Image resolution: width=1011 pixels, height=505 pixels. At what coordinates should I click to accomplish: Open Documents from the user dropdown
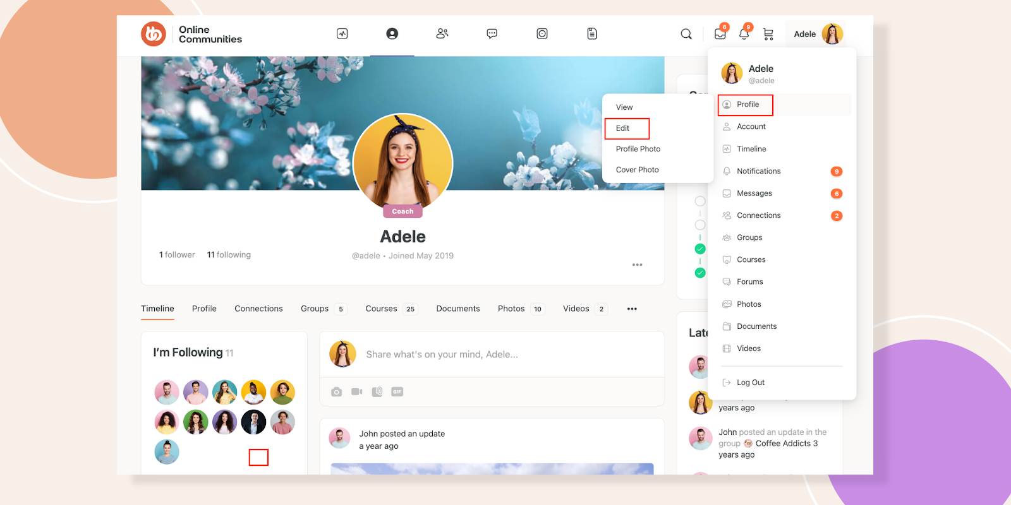coord(757,326)
